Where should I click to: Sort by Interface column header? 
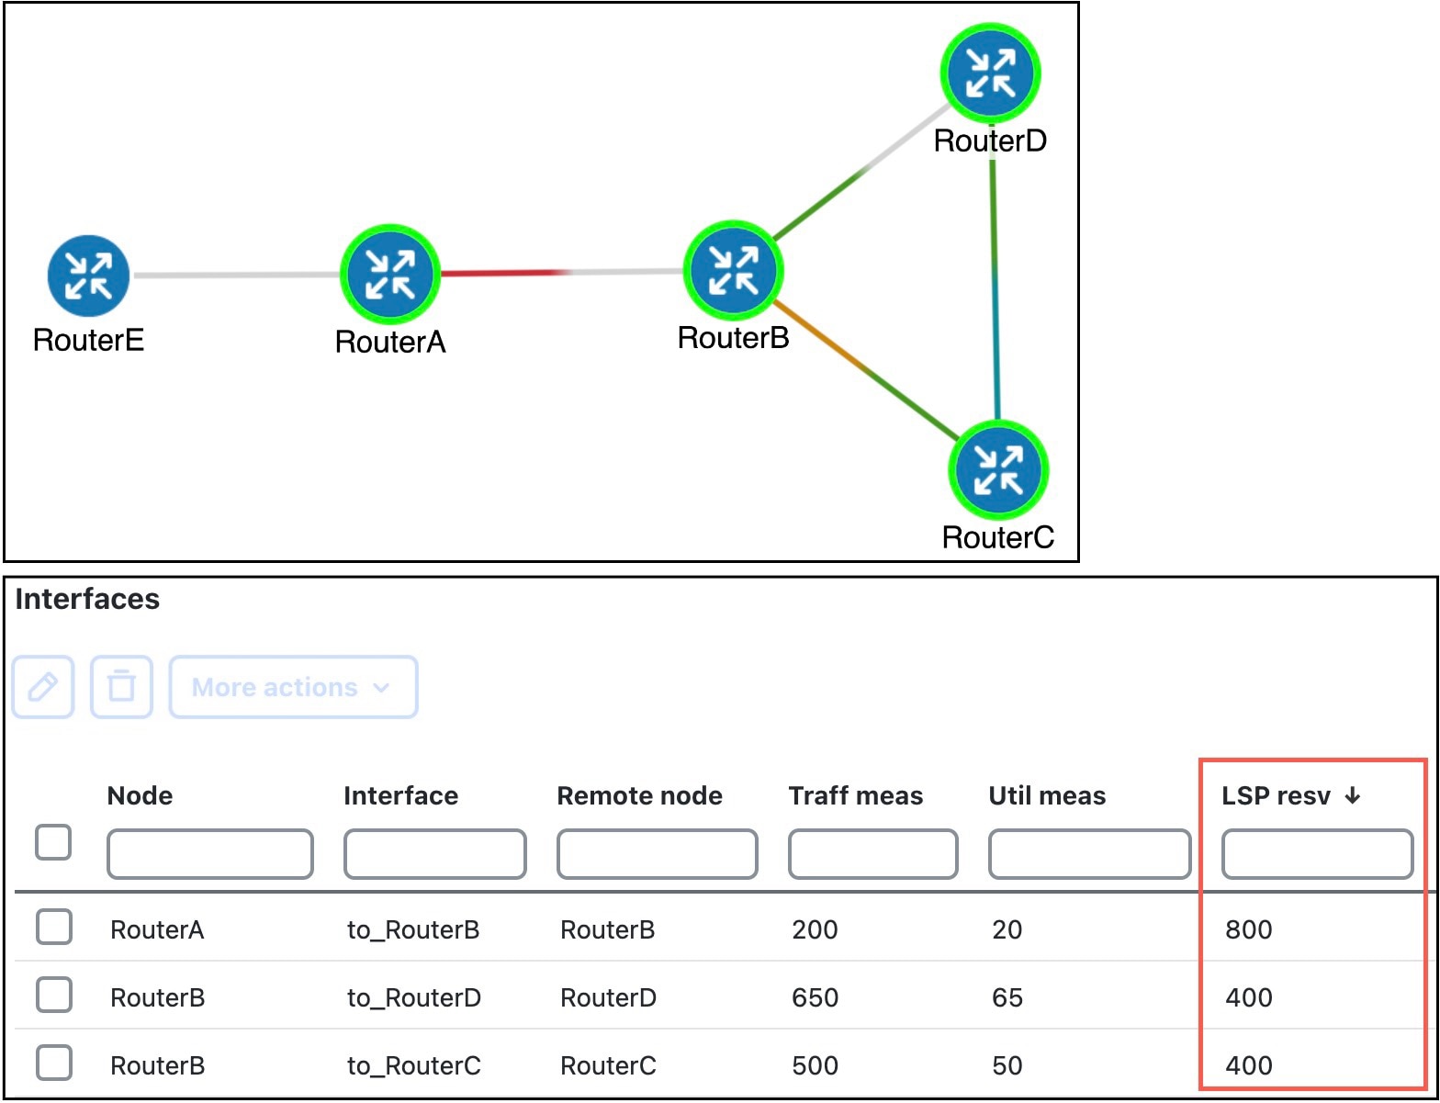click(400, 795)
